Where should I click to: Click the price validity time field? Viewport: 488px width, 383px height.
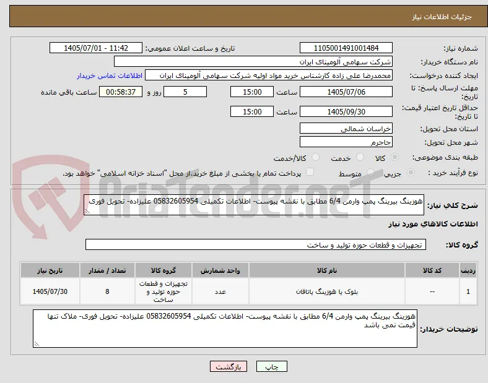[252, 111]
